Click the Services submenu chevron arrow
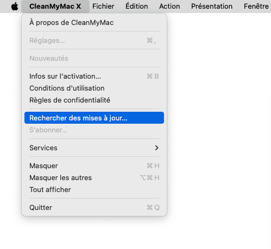Image resolution: width=271 pixels, height=249 pixels. [157, 148]
